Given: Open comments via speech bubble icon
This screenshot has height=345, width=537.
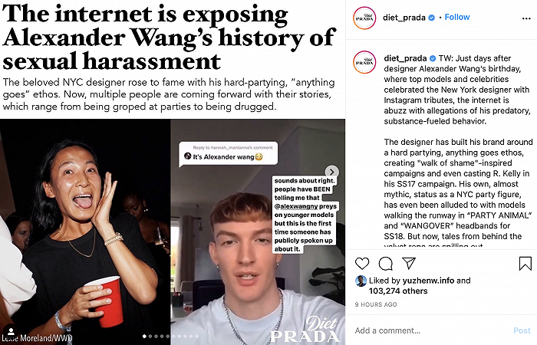Looking at the screenshot, I should point(386,263).
